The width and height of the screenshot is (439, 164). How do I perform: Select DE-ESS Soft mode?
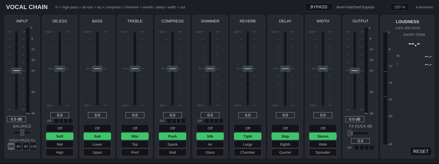click(60, 136)
